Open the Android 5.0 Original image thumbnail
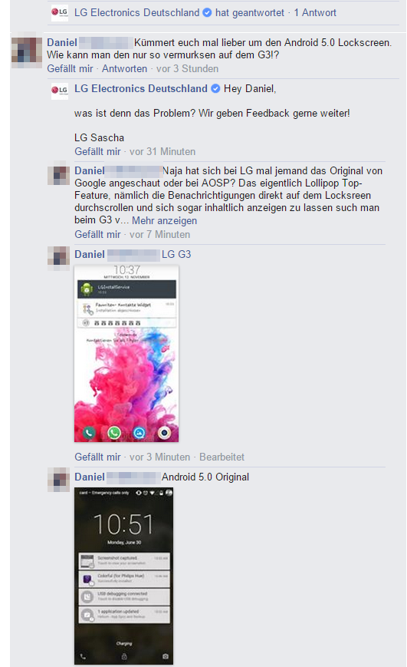The image size is (407, 667). 124,576
